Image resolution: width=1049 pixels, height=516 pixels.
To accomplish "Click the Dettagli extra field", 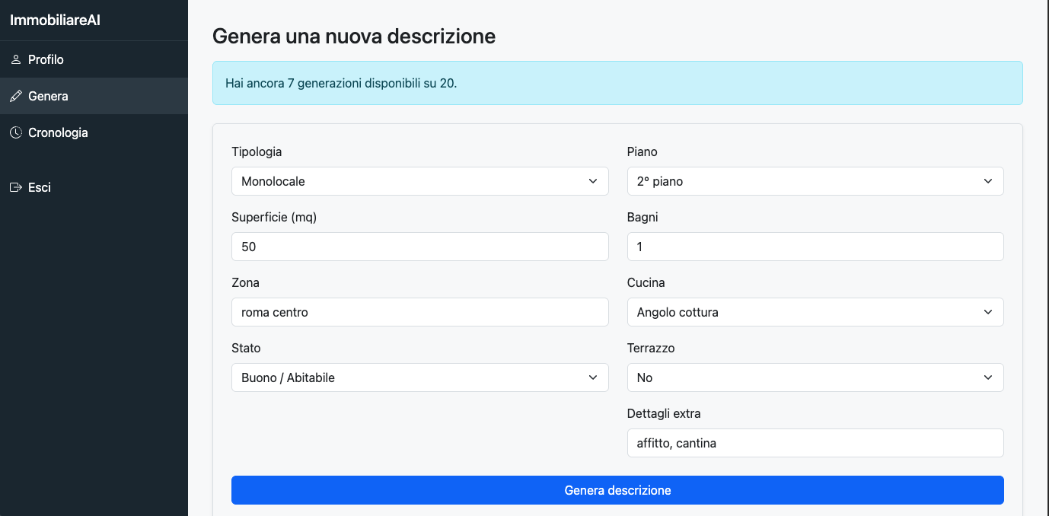I will tap(815, 443).
